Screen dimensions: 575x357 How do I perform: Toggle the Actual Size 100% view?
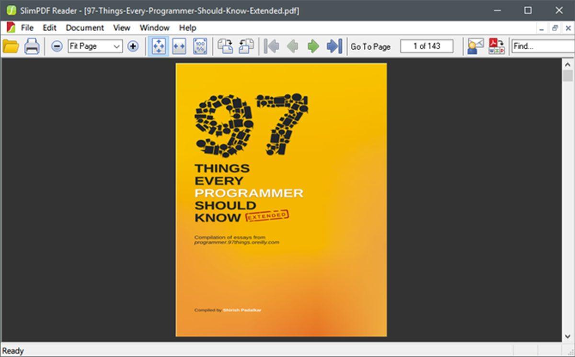(x=200, y=46)
